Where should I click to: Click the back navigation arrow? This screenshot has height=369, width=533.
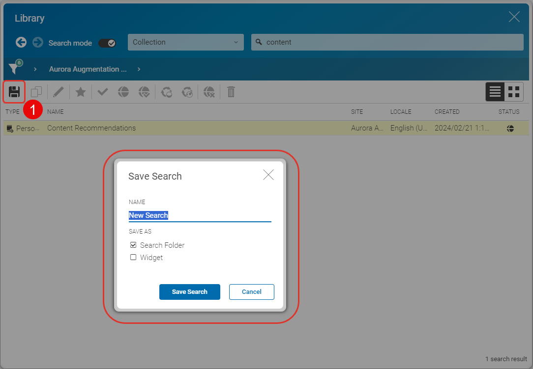(21, 42)
